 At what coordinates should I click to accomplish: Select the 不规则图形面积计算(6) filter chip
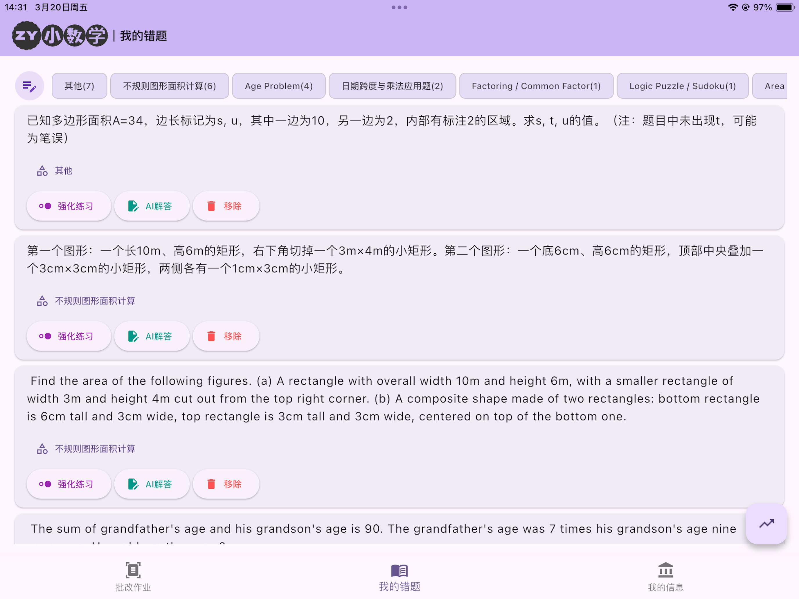point(169,86)
